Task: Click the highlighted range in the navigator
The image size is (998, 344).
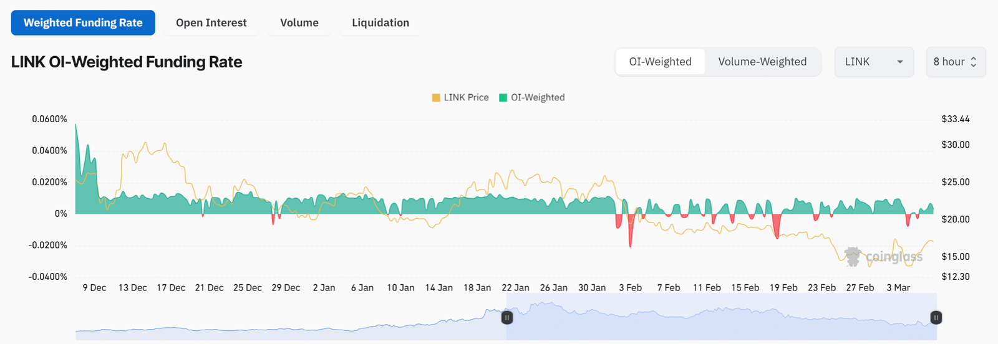Action: point(717,318)
